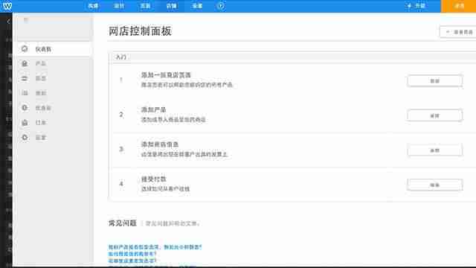This screenshot has height=268, width=476.
Task: Click the button in step 2 添加产品 row
Action: click(434, 115)
